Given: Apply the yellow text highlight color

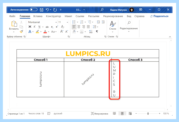Looking at the screenshot, I should point(37,32).
